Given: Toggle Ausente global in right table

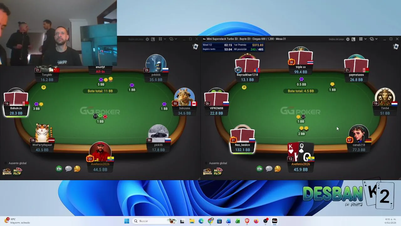Looking at the screenshot, I should 216,163.
